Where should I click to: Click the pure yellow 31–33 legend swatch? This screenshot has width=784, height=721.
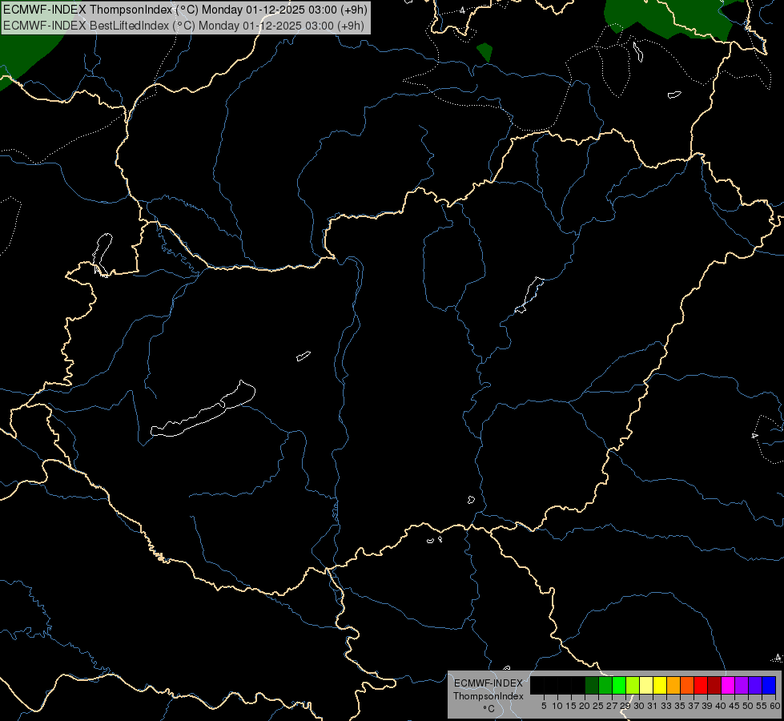[660, 685]
